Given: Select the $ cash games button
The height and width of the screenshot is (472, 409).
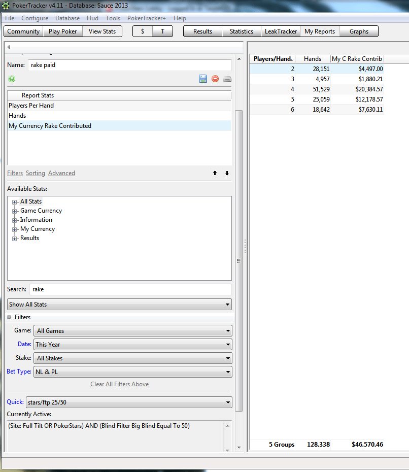Looking at the screenshot, I should pos(143,31).
